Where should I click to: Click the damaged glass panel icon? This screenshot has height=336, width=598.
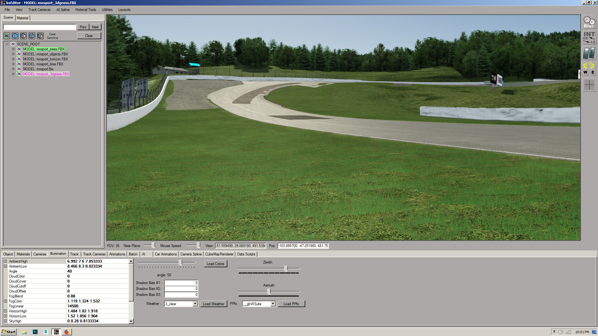589,53
